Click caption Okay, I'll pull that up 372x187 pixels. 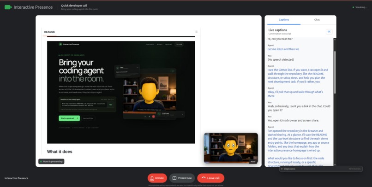[x=295, y=94]
